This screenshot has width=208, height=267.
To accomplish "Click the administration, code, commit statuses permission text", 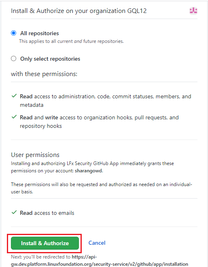I will tap(106, 101).
